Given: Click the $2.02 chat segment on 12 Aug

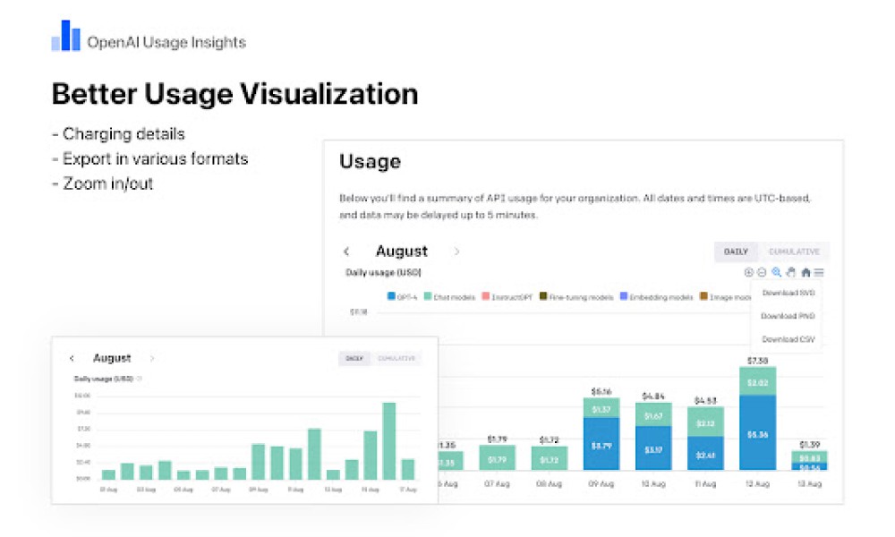Looking at the screenshot, I should point(757,382).
